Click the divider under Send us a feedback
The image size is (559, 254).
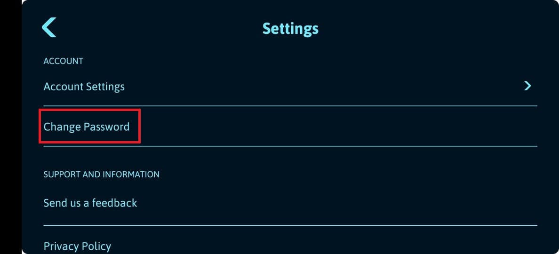(x=290, y=225)
